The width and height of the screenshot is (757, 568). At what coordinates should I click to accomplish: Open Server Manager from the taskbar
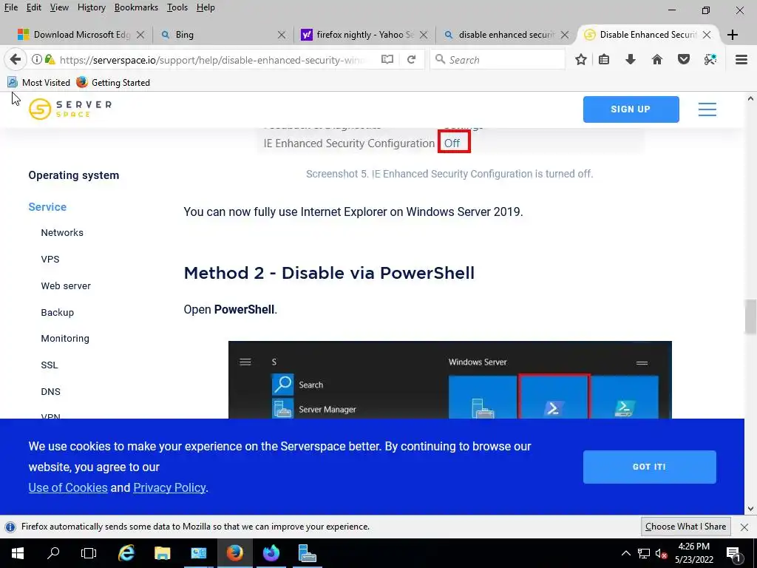click(x=307, y=553)
